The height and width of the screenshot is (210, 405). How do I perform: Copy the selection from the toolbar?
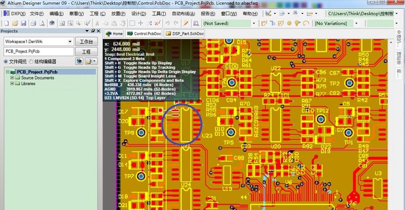click(x=106, y=23)
